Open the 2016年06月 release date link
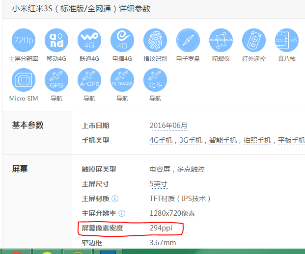The image size is (305, 254). coord(168,126)
